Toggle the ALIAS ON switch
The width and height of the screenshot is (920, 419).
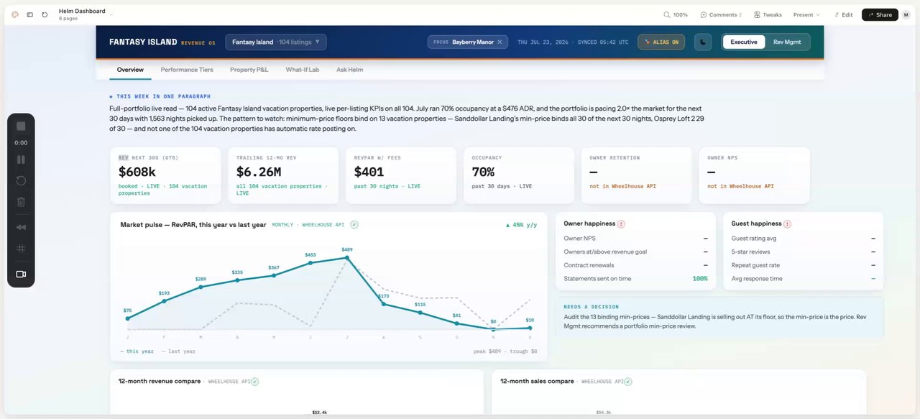coord(661,42)
